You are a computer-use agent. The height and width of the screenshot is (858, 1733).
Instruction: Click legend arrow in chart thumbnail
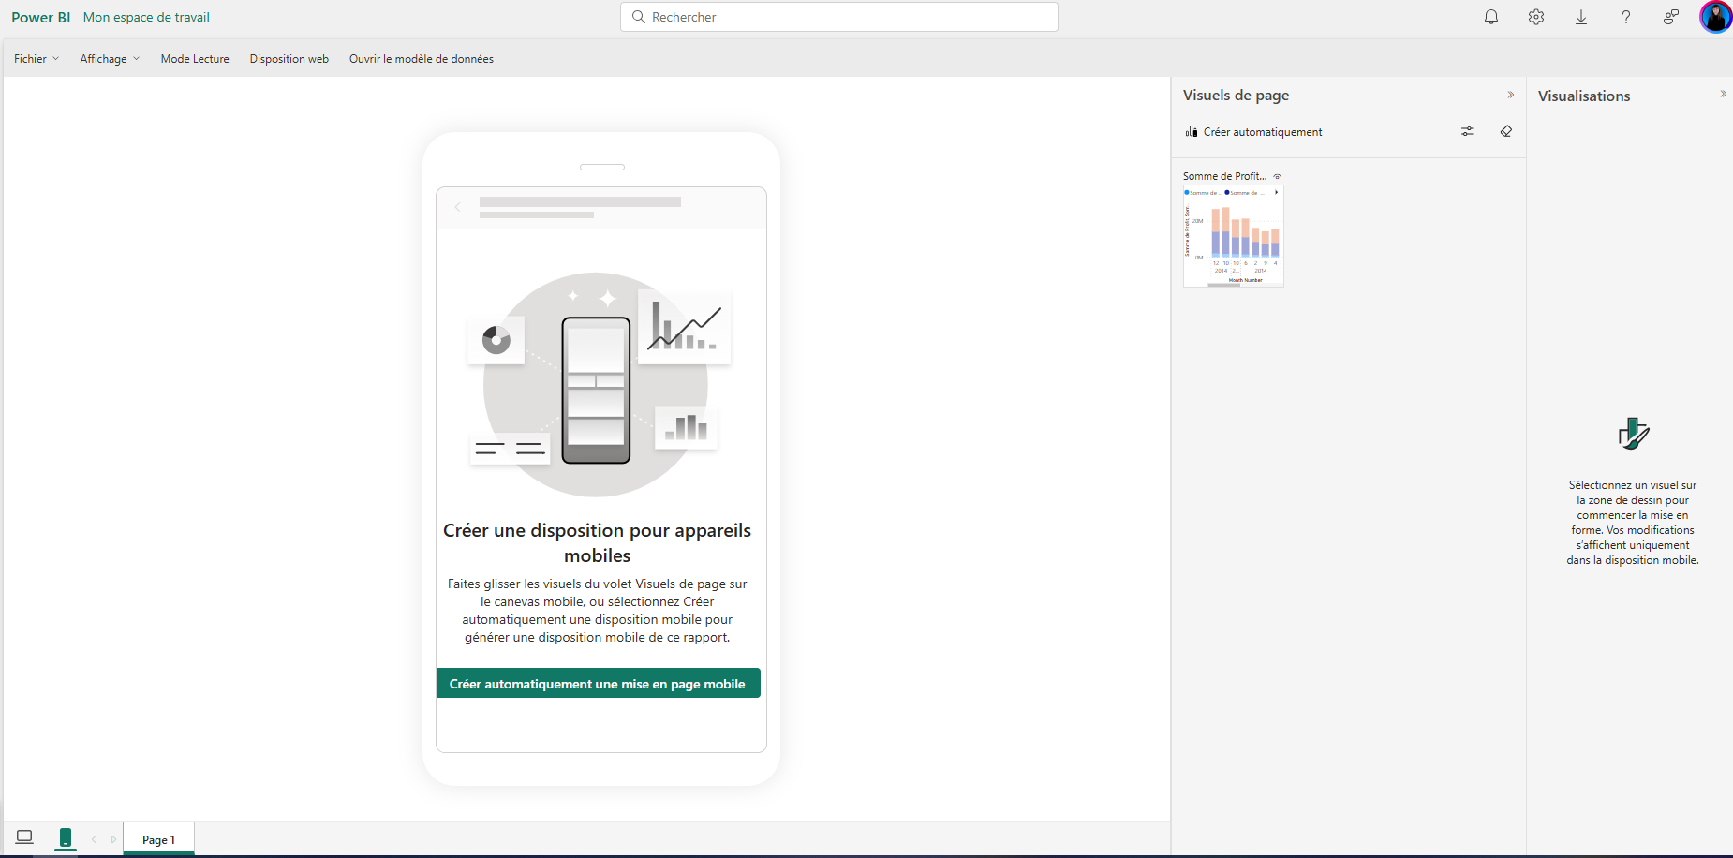1276,192
